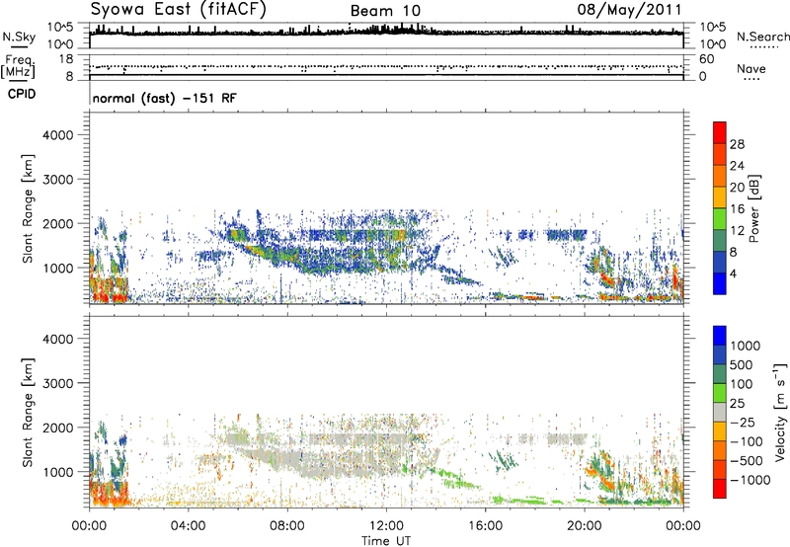Click the '16:00' time axis tick label
This screenshot has width=790, height=547.
point(485,526)
